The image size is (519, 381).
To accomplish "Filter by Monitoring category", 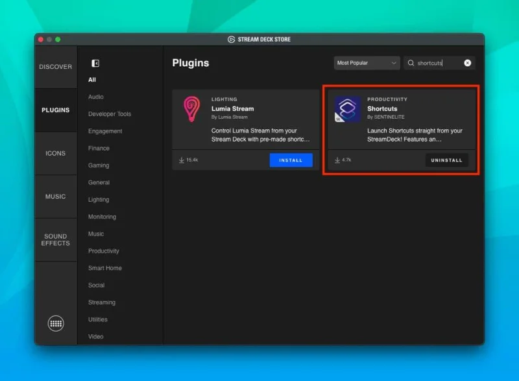I will coord(102,217).
